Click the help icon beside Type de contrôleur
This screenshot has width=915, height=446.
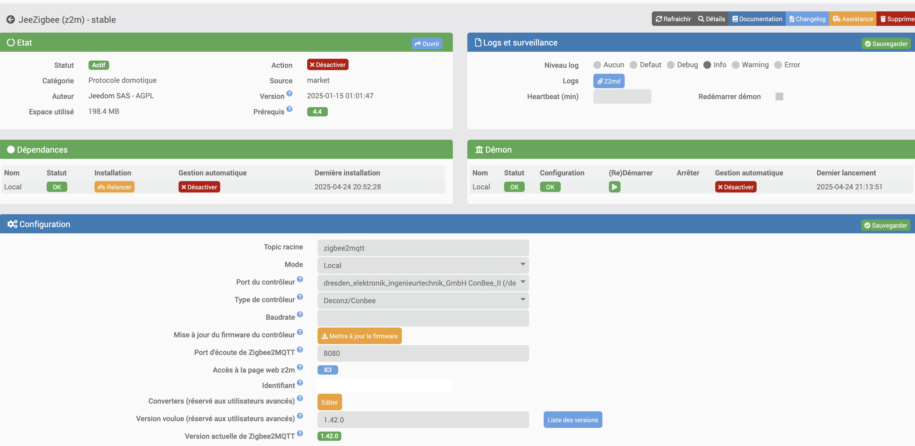click(x=300, y=297)
